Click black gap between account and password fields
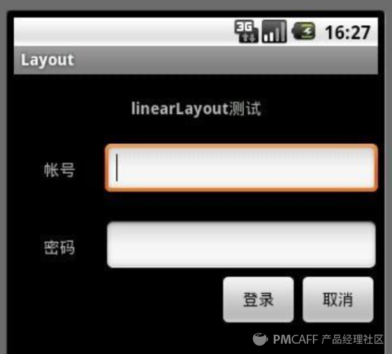 coord(241,207)
